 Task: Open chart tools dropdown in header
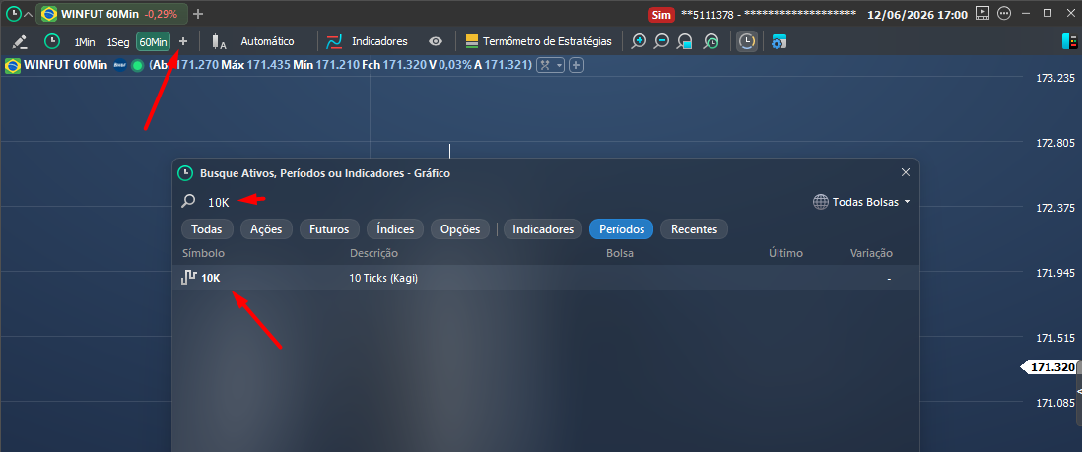click(x=550, y=65)
